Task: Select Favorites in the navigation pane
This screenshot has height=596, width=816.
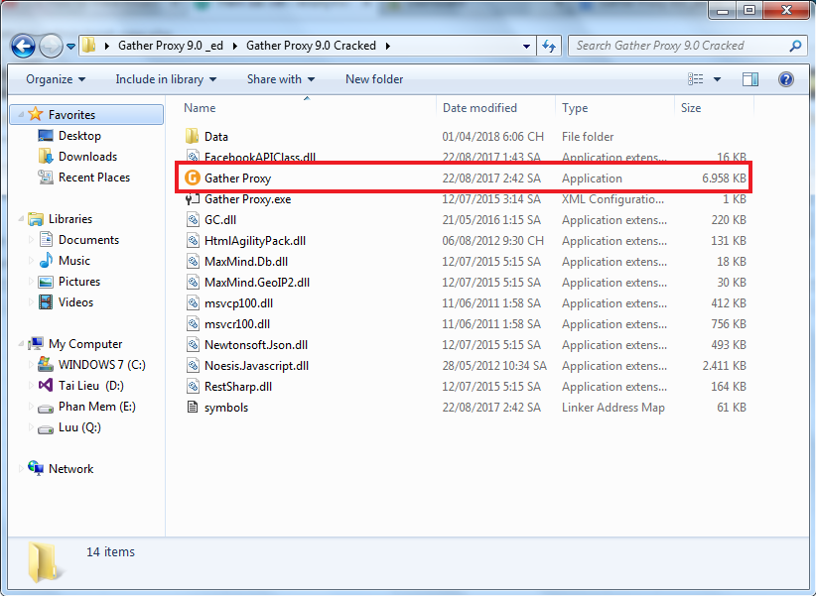Action: point(86,114)
